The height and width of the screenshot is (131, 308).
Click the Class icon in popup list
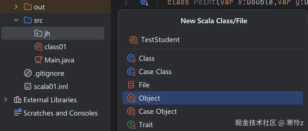pyautogui.click(x=131, y=59)
